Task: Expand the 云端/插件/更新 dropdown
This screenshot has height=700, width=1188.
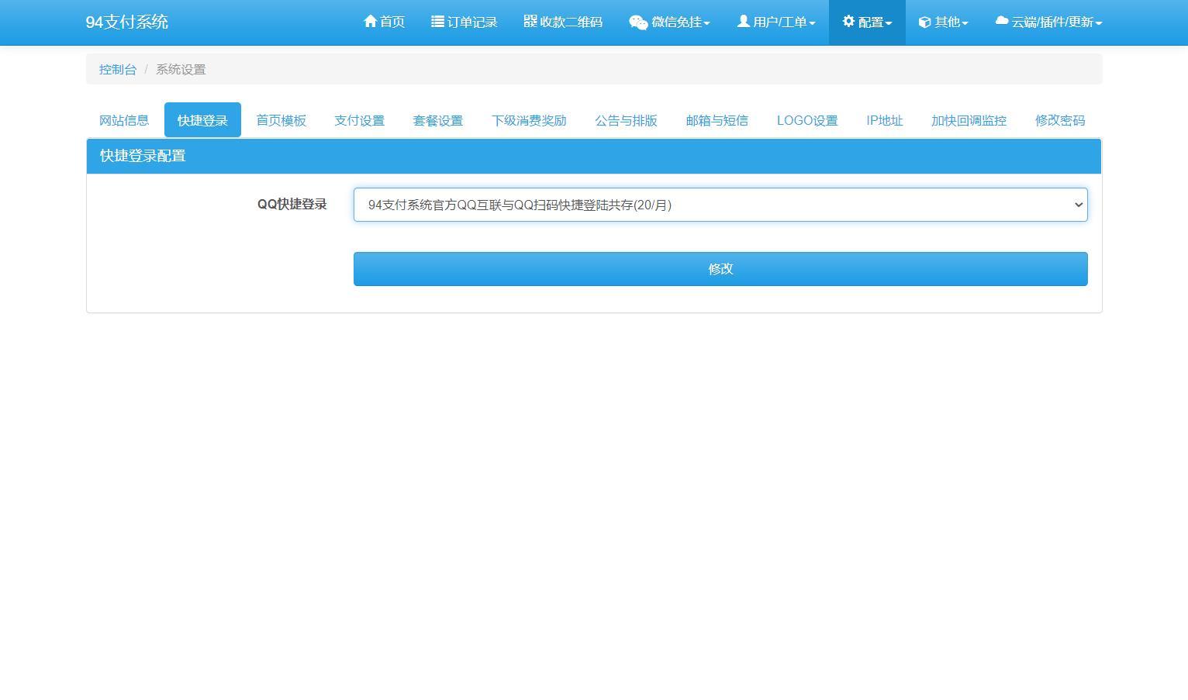Action: point(1048,22)
